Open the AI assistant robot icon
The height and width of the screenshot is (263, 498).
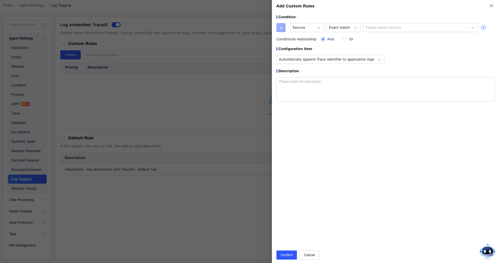pos(487,251)
